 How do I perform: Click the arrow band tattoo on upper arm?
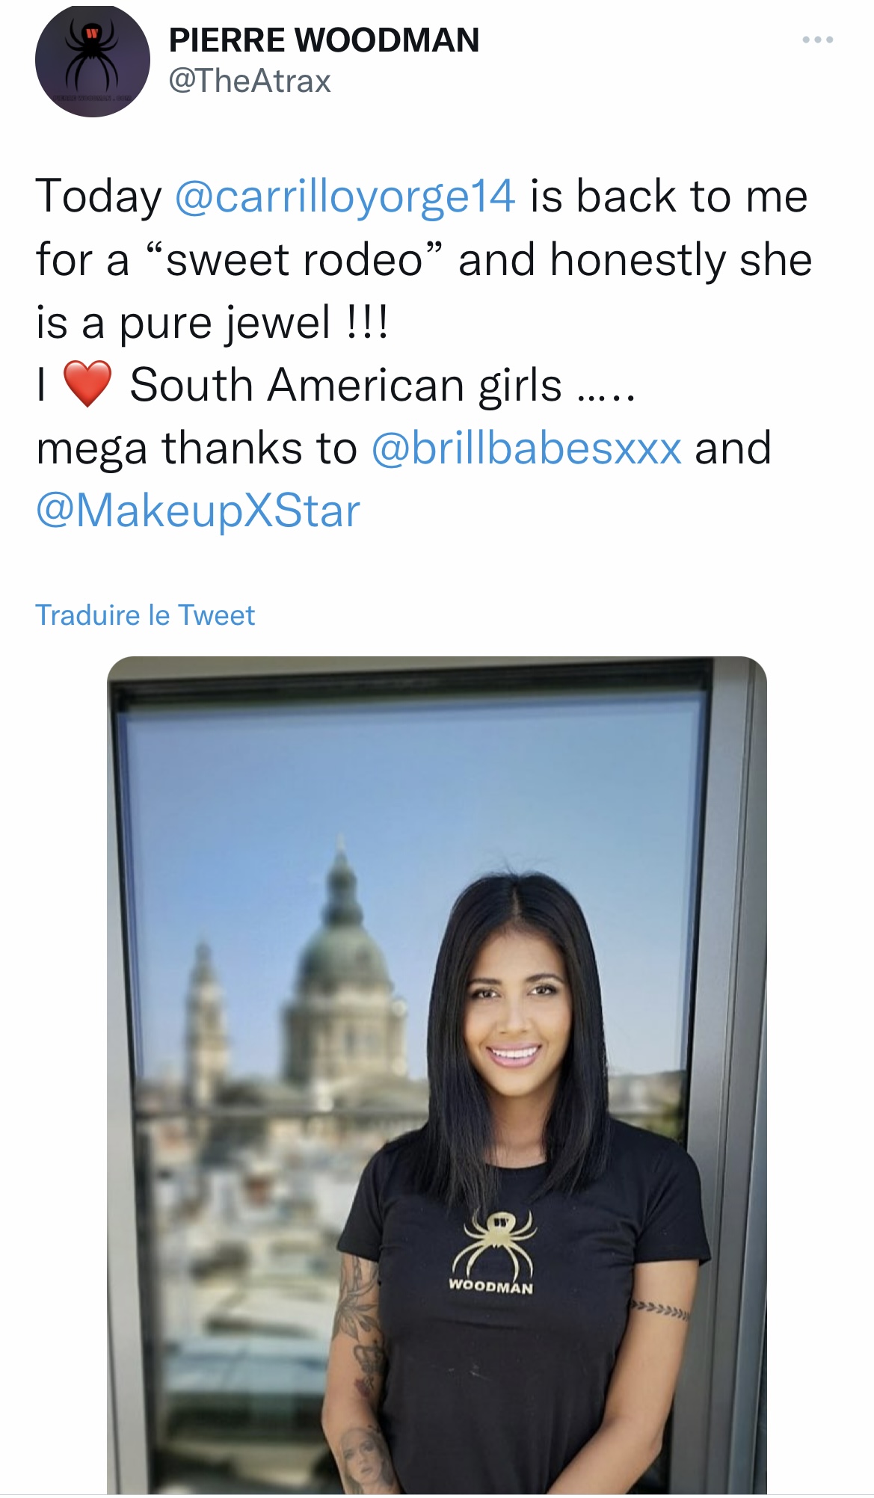659,1310
